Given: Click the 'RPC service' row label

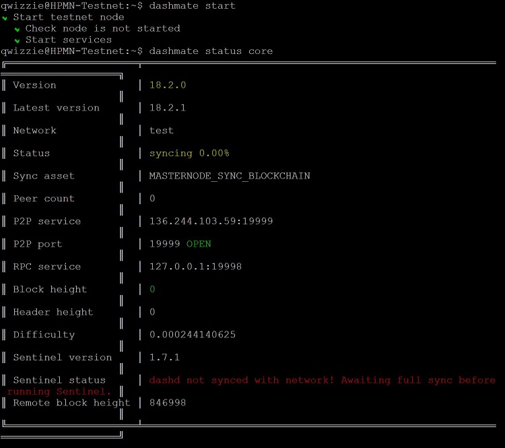Looking at the screenshot, I should point(47,267).
